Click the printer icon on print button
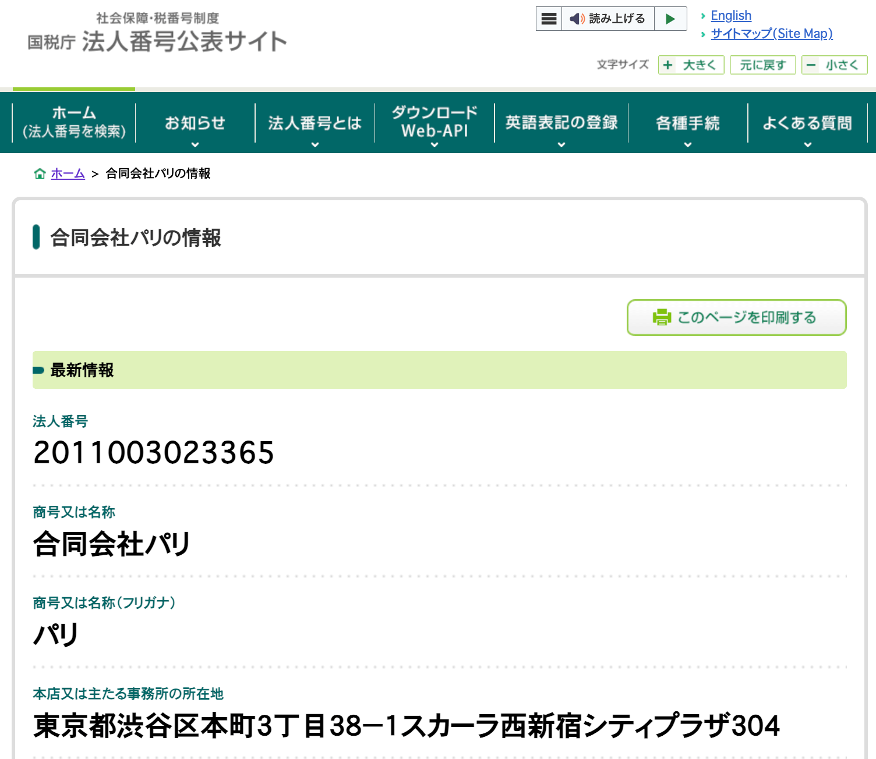This screenshot has width=876, height=759. (x=662, y=317)
